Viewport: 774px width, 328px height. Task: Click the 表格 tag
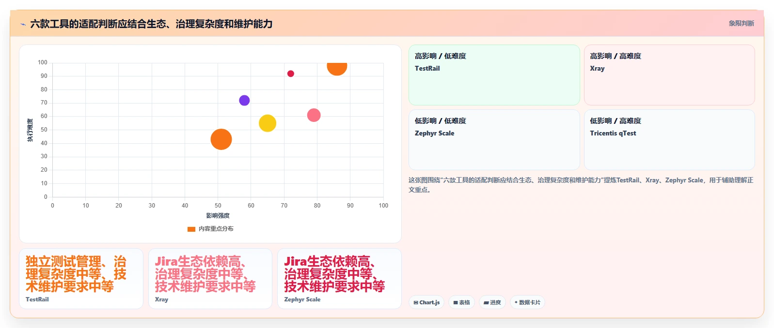(461, 302)
